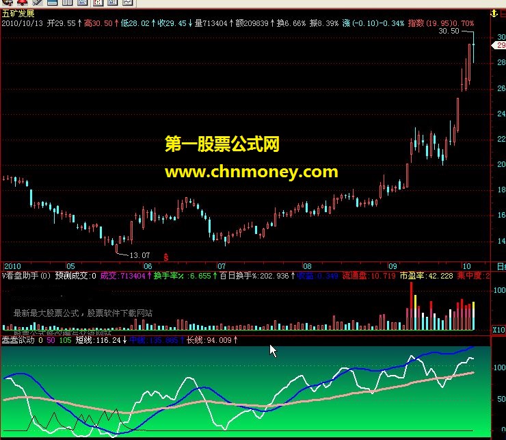The image size is (506, 440).
Task: Click the 预测成交:0 indicator value
Action: pyautogui.click(x=75, y=276)
